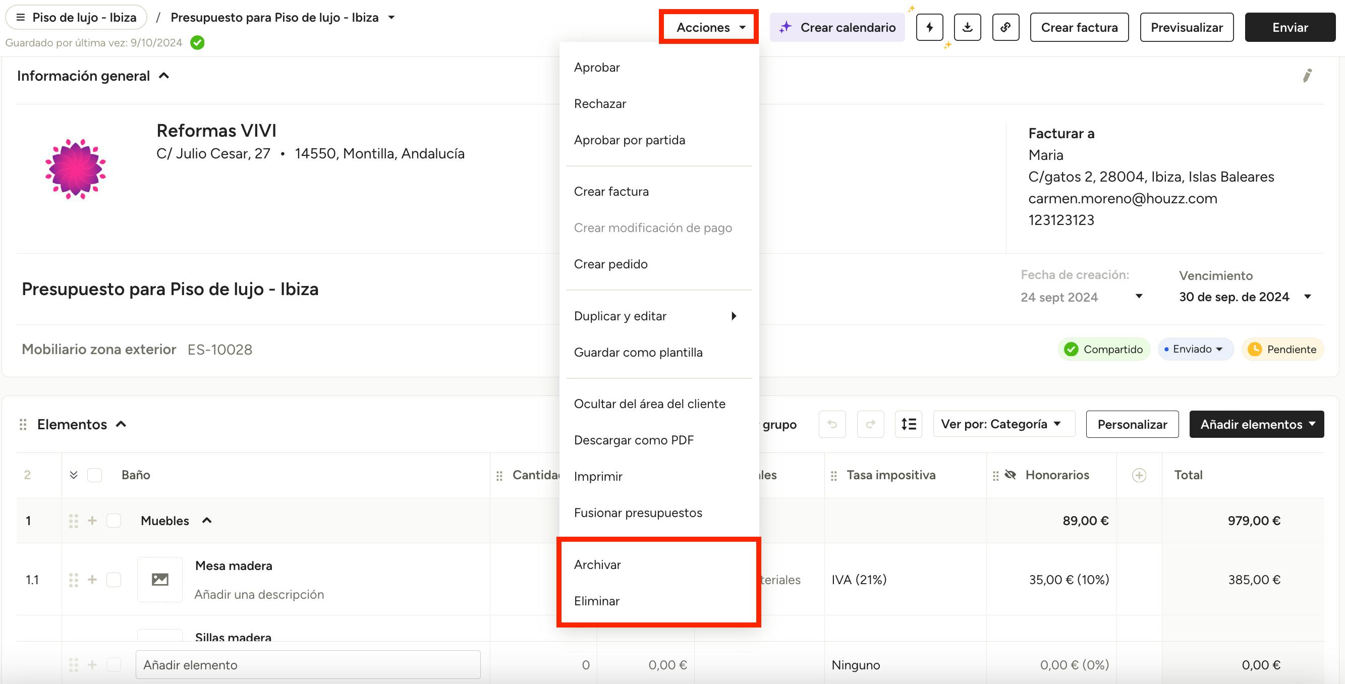
Task: Click the plus icon on Muebles row
Action: pos(92,521)
